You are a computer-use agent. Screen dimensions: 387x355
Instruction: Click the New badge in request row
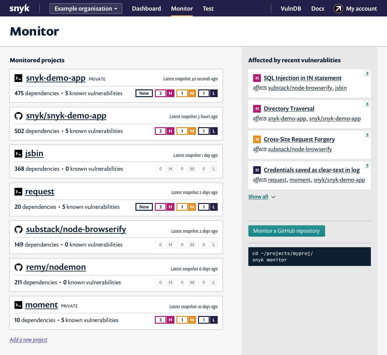tap(144, 207)
